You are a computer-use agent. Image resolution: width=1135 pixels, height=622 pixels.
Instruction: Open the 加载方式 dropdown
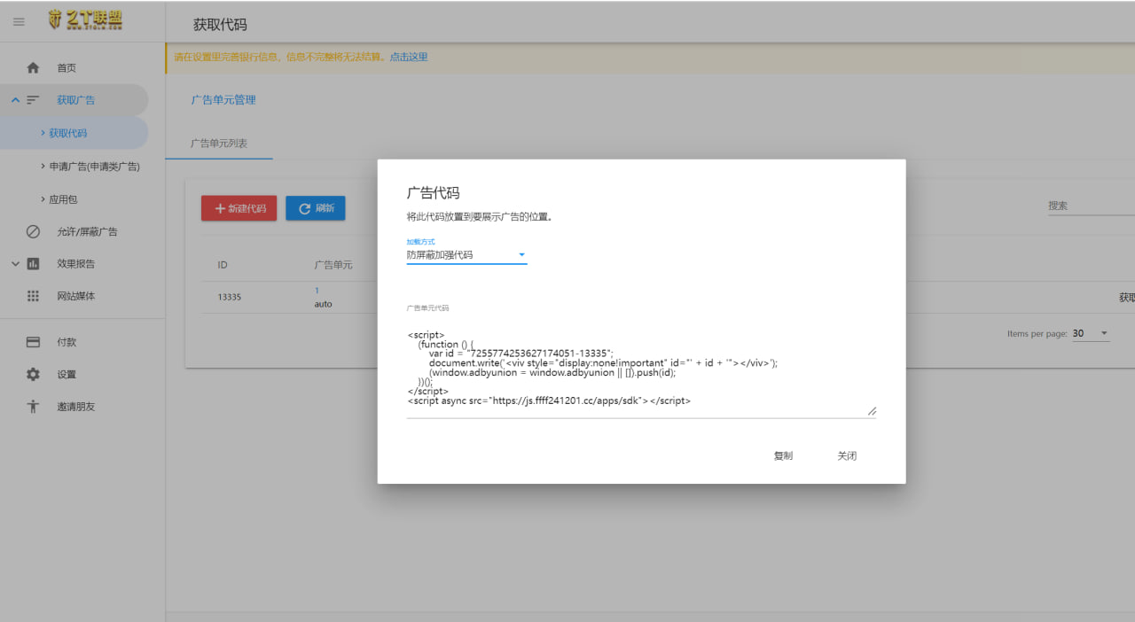tap(466, 255)
